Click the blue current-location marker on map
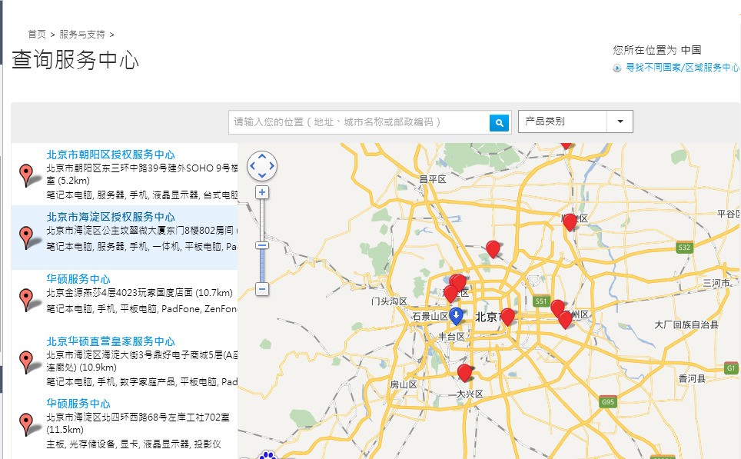 456,315
